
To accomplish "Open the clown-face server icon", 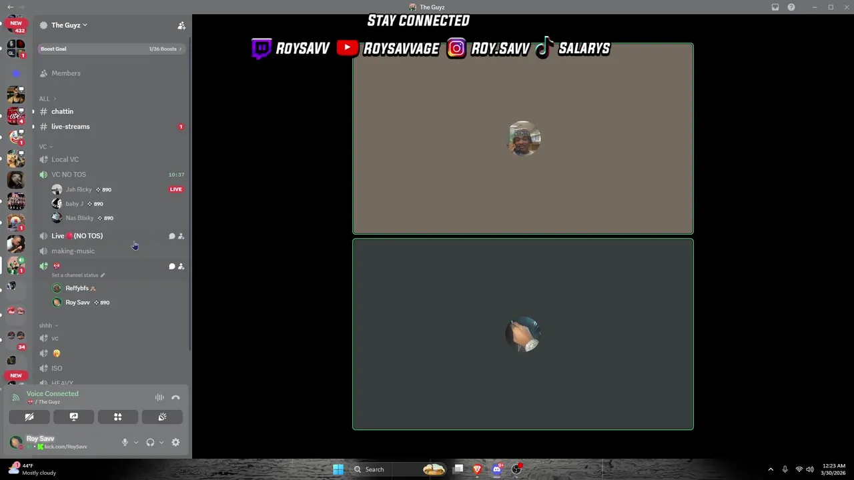I will point(16,137).
